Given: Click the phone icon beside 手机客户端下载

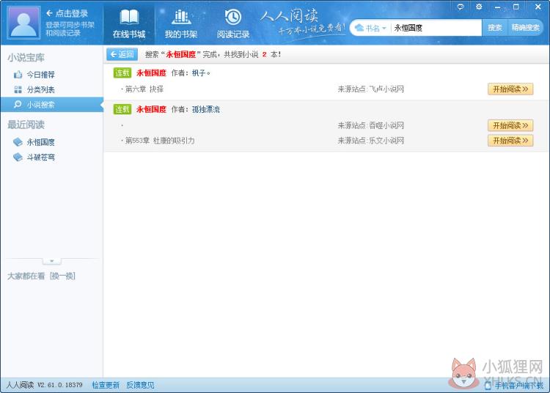Looking at the screenshot, I should [x=488, y=386].
